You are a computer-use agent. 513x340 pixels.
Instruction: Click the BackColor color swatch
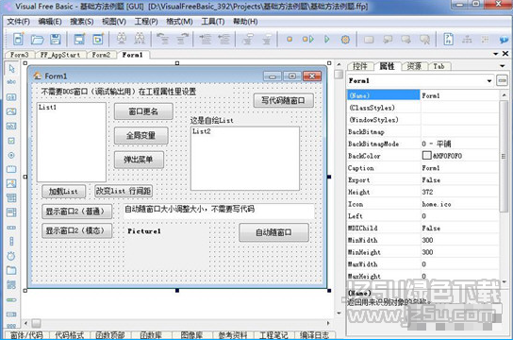tap(426, 155)
